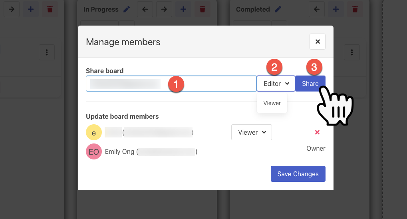Click the Share button
Viewport: 407px width, 219px height.
[x=310, y=84]
